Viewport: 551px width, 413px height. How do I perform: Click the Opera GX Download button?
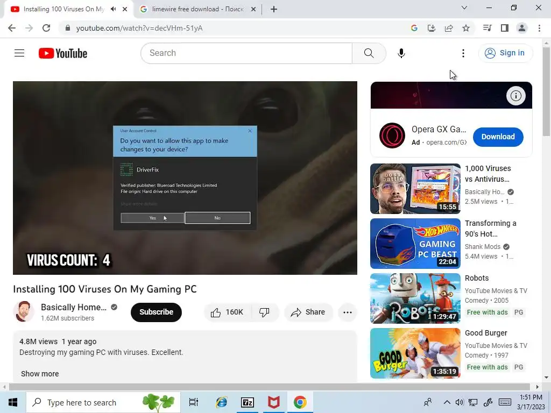pyautogui.click(x=498, y=137)
